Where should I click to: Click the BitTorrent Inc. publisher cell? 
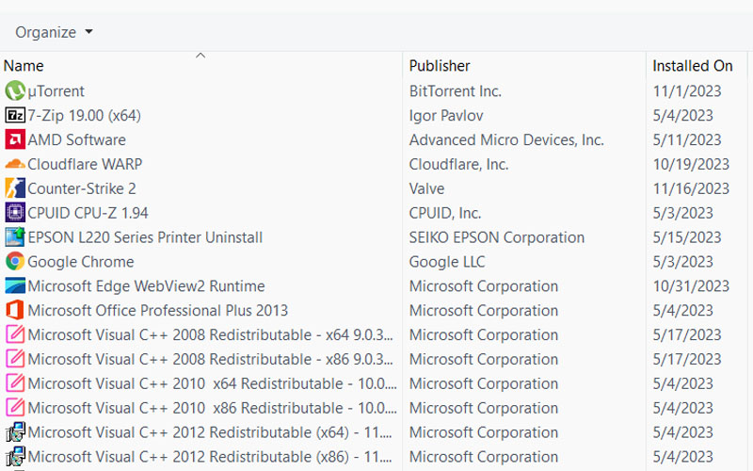[x=456, y=90]
